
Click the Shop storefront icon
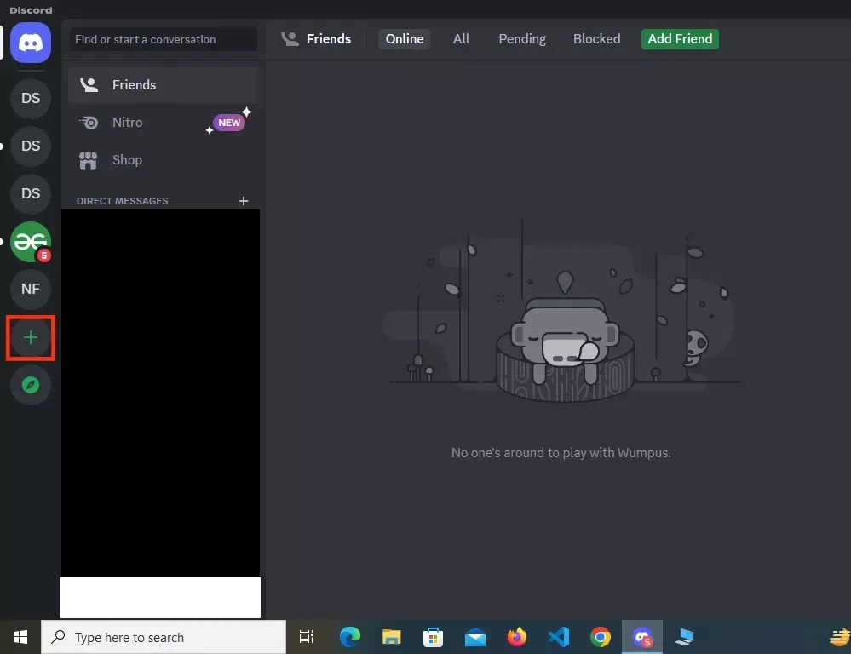pyautogui.click(x=88, y=160)
